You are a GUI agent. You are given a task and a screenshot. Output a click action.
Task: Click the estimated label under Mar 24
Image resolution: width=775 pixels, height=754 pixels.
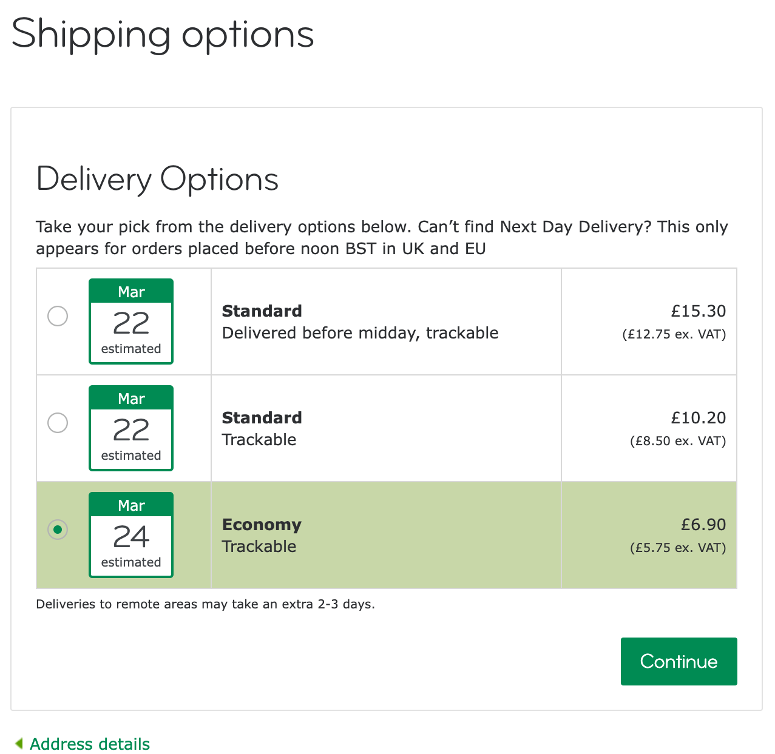(130, 563)
